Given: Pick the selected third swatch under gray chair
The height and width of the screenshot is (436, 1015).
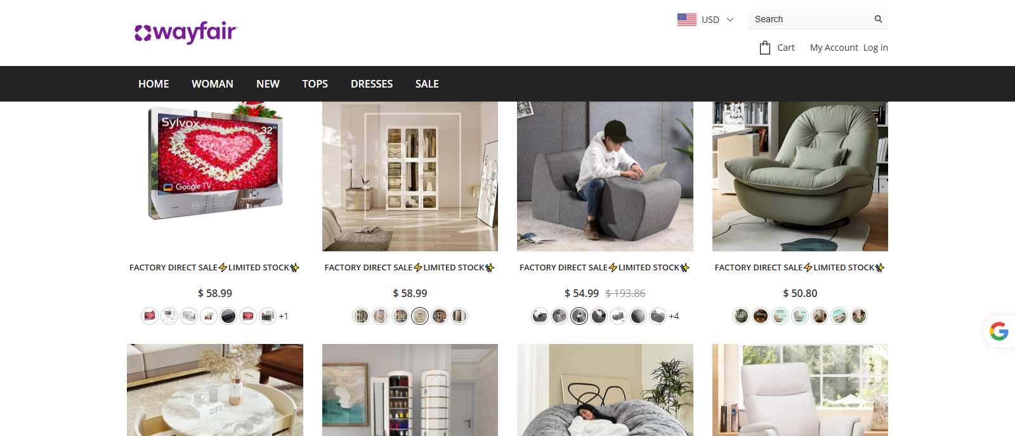Looking at the screenshot, I should click(x=579, y=316).
